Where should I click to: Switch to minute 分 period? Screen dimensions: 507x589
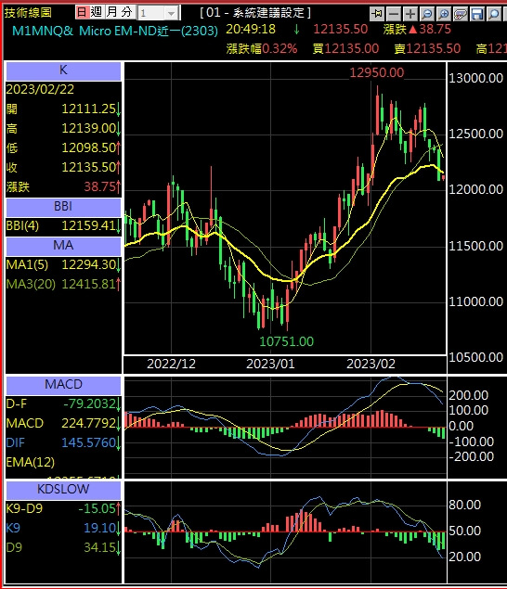coord(127,12)
